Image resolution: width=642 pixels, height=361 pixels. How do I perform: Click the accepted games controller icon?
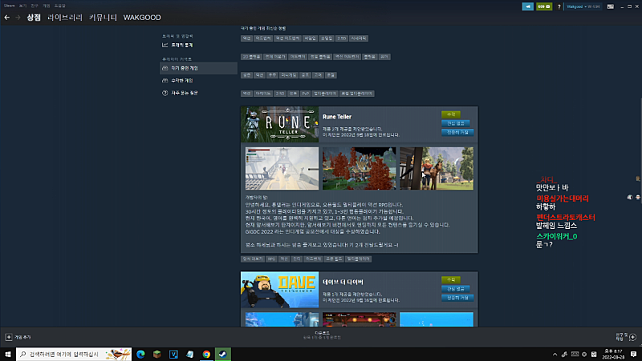pyautogui.click(x=165, y=81)
